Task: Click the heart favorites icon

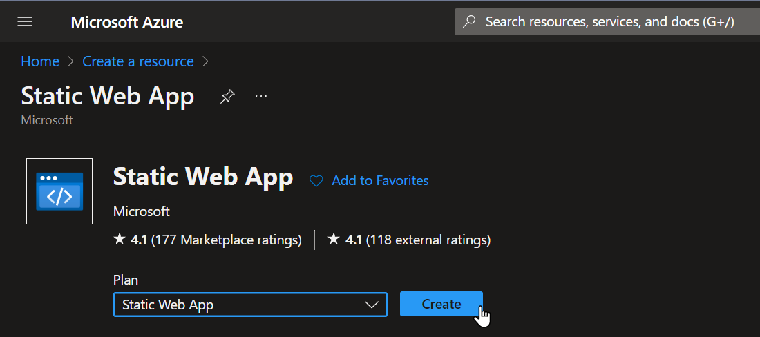Action: point(316,181)
